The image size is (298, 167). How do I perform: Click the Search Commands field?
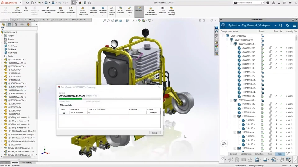coord(249,3)
